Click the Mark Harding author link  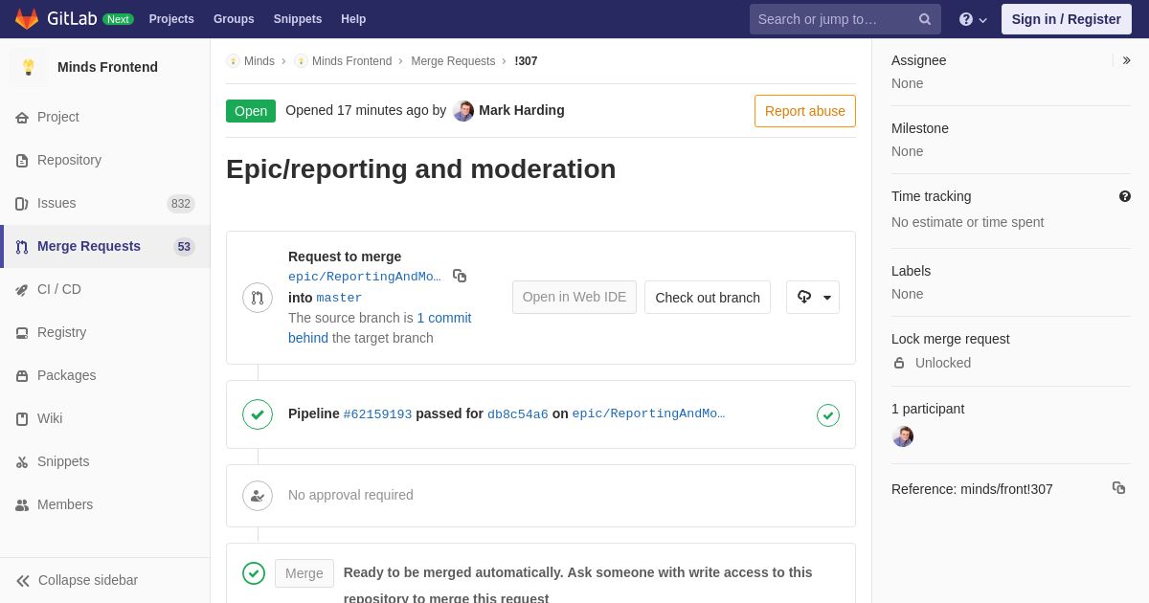tap(522, 111)
